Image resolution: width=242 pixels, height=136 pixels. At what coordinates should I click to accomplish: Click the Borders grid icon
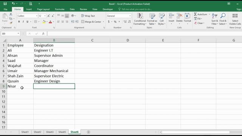click(36, 22)
